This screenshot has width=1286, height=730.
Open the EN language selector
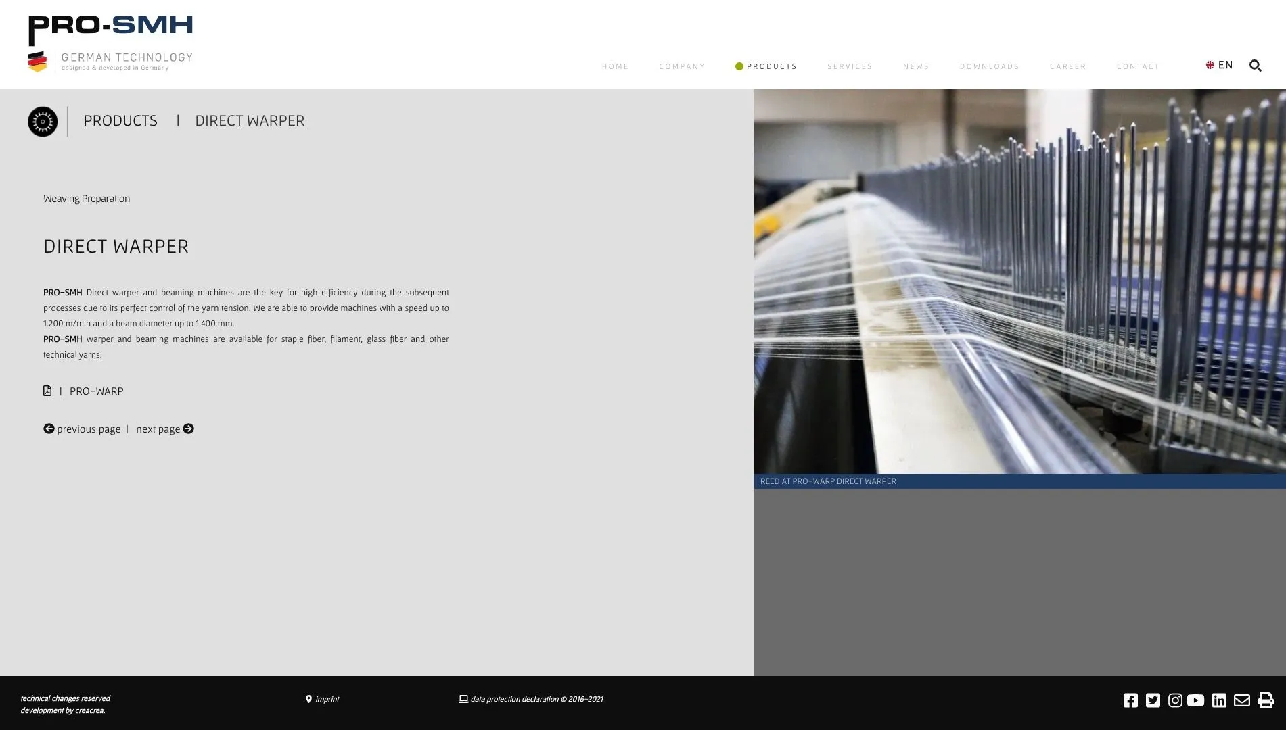click(x=1220, y=66)
